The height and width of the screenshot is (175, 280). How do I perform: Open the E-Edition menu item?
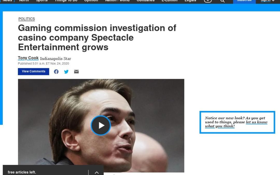pyautogui.click(x=170, y=1)
